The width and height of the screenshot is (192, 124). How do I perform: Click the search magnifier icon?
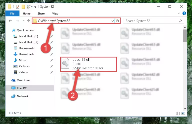pos(180,21)
